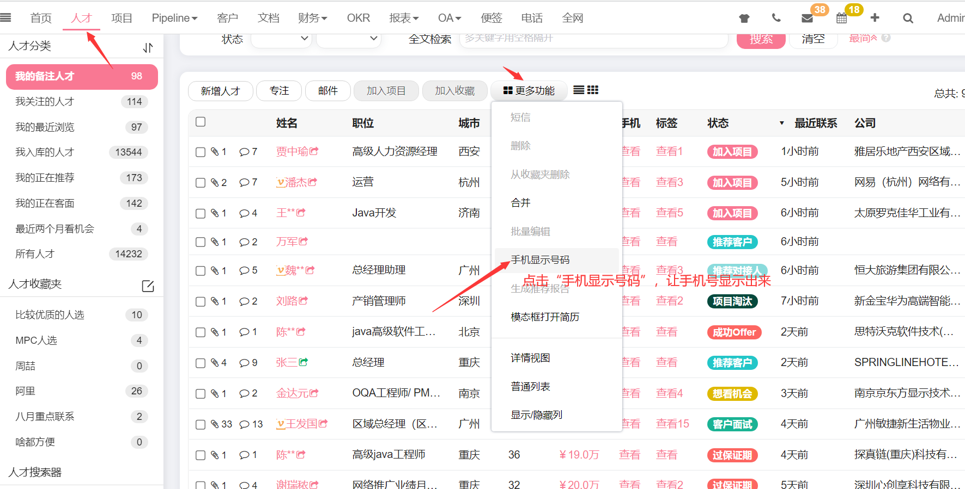Expand the 报表 menu dropdown
This screenshot has width=965, height=489.
pos(404,18)
